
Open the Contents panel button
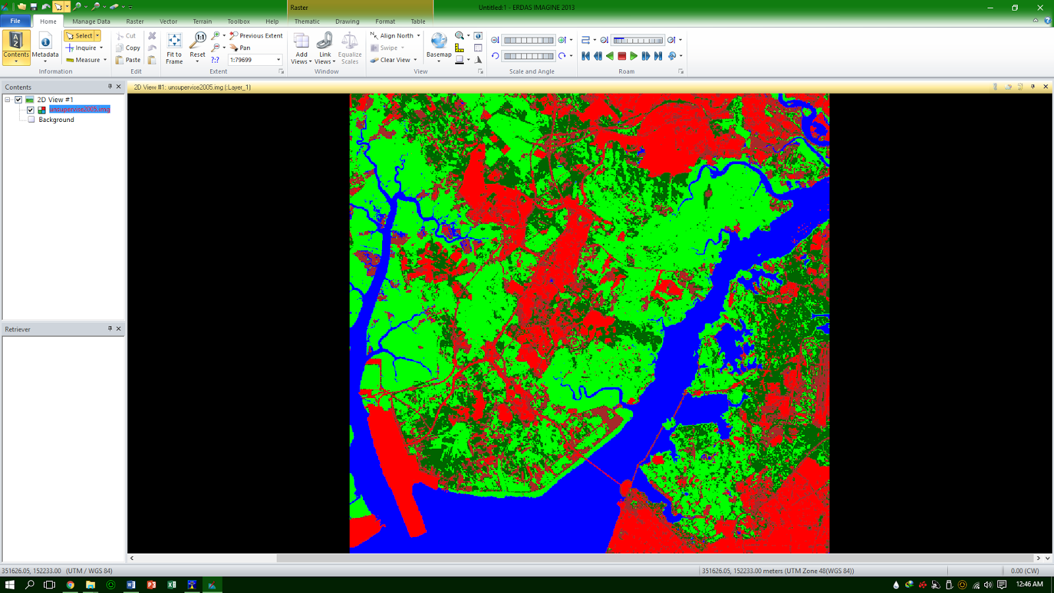(x=16, y=47)
